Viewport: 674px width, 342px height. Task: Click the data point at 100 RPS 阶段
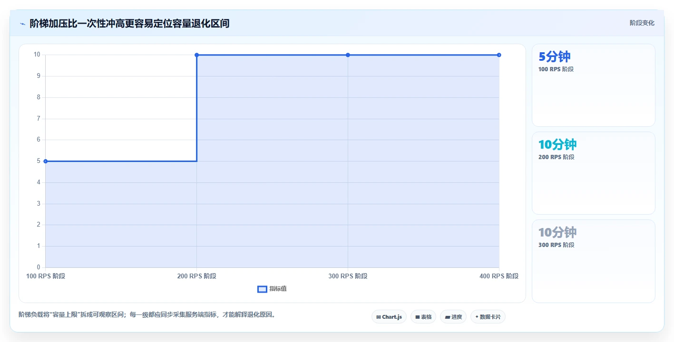pos(46,161)
